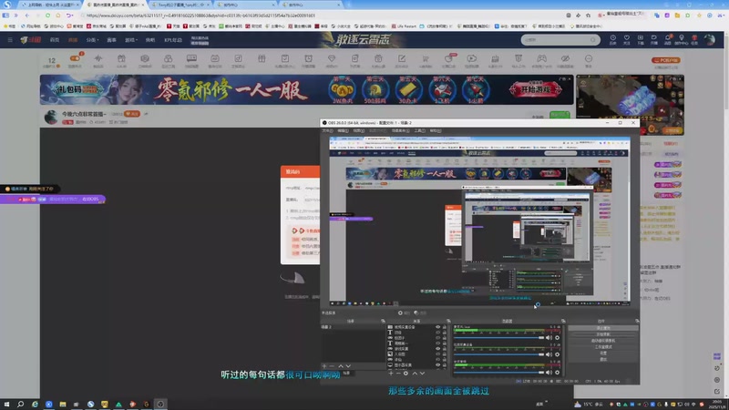The image size is (729, 410).
Task: Move selected scene up
Action: point(341,366)
